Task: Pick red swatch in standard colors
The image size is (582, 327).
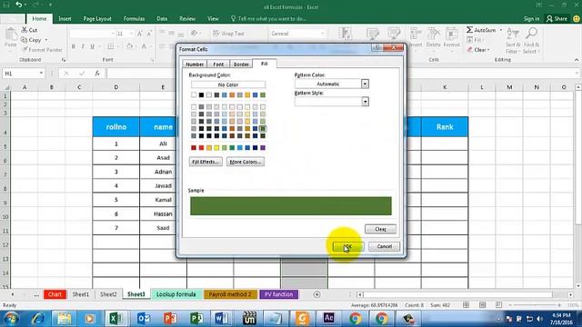Action: 201,148
